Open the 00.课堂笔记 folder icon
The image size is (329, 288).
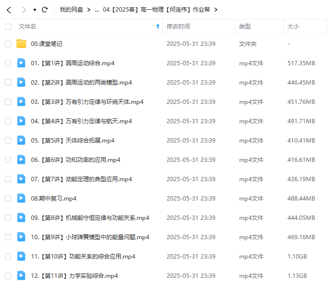pyautogui.click(x=21, y=43)
